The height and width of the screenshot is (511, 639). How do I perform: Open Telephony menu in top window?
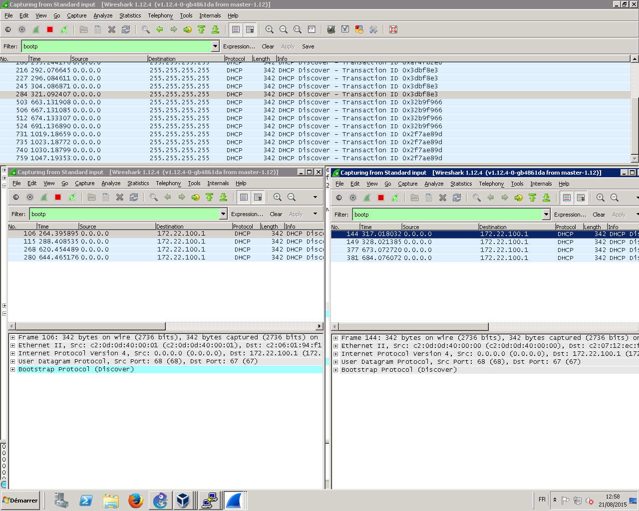160,15
